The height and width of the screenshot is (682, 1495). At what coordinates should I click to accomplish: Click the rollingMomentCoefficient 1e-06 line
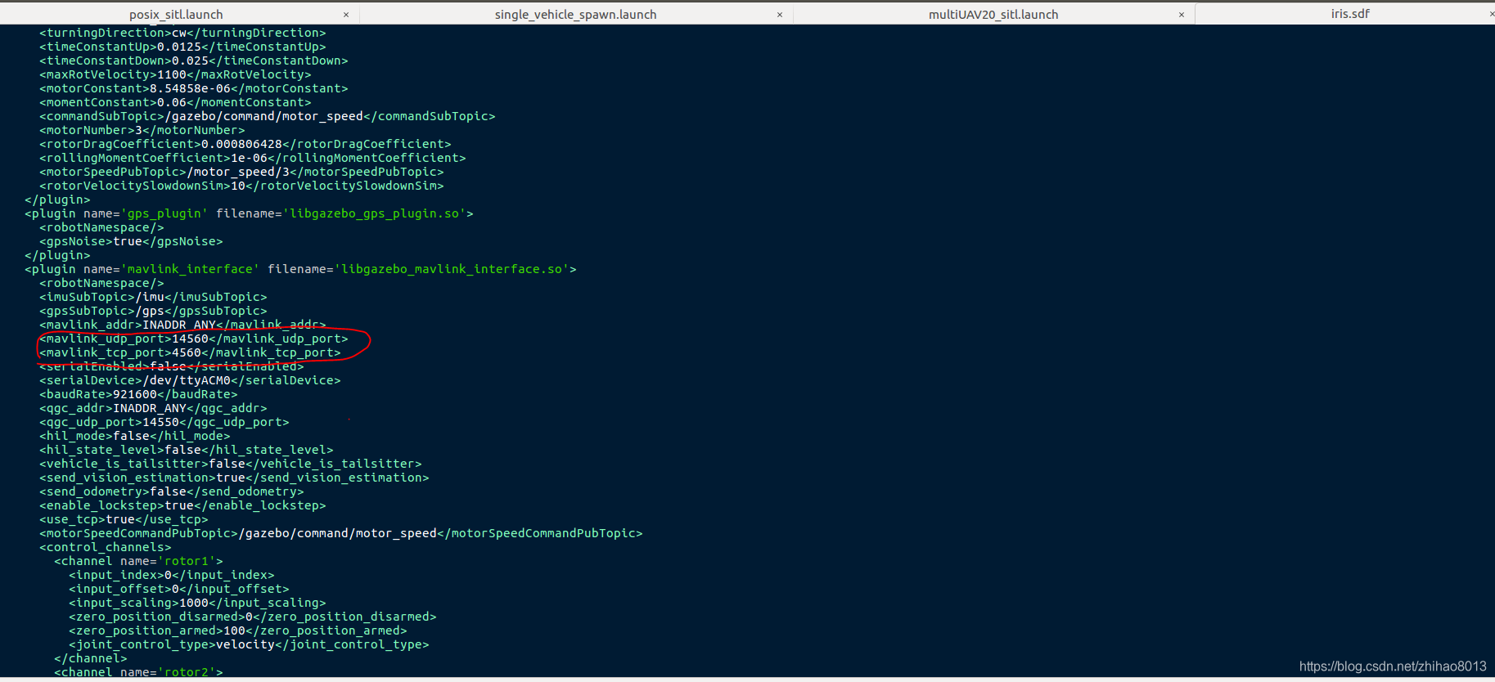click(253, 158)
